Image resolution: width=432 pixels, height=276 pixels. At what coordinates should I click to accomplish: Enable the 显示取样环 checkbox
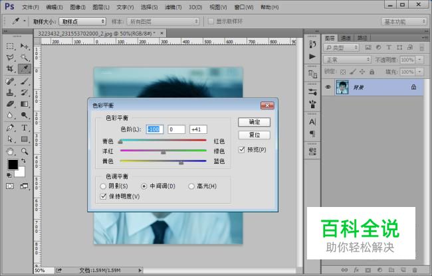coord(211,21)
